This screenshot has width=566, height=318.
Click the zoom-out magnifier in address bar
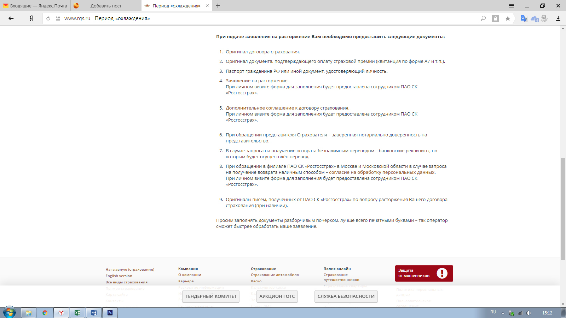pyautogui.click(x=483, y=18)
